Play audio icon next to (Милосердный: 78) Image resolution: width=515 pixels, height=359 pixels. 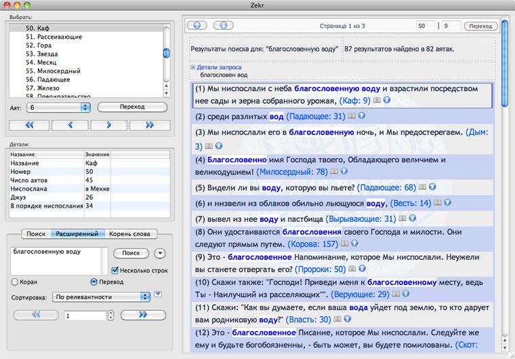[344, 171]
